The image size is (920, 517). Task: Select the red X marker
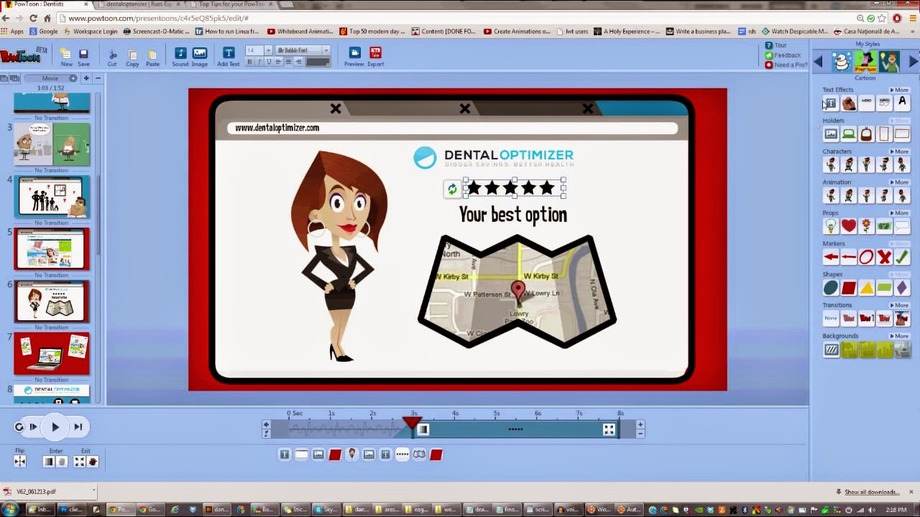pyautogui.click(x=884, y=257)
